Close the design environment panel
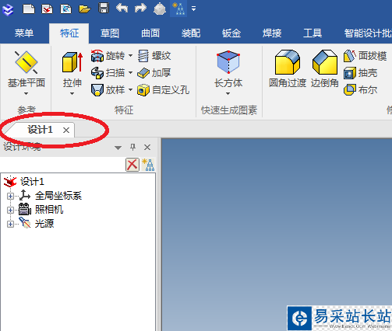 click(x=147, y=148)
